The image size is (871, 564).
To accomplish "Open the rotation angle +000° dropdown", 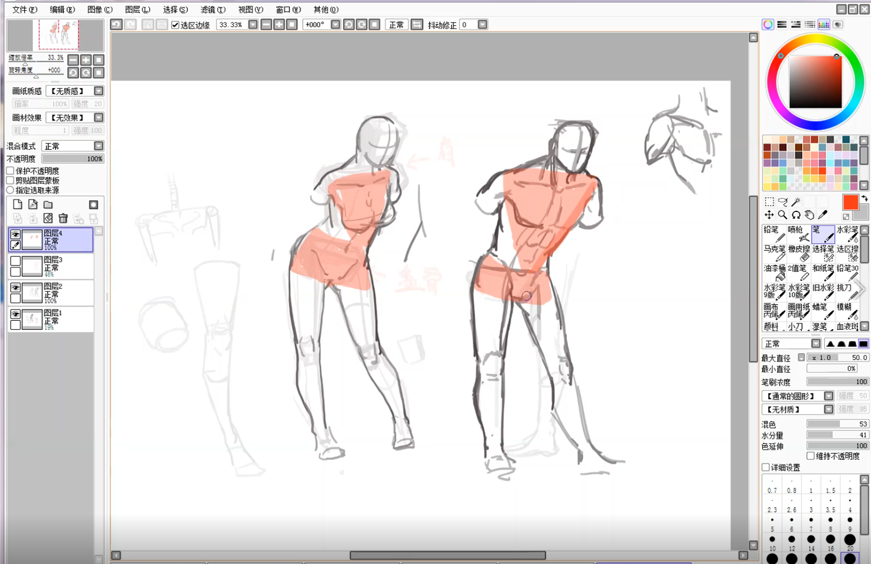I will (x=335, y=25).
